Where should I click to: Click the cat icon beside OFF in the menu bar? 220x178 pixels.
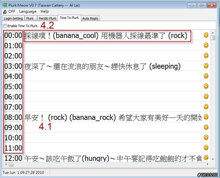[x=5, y=12]
